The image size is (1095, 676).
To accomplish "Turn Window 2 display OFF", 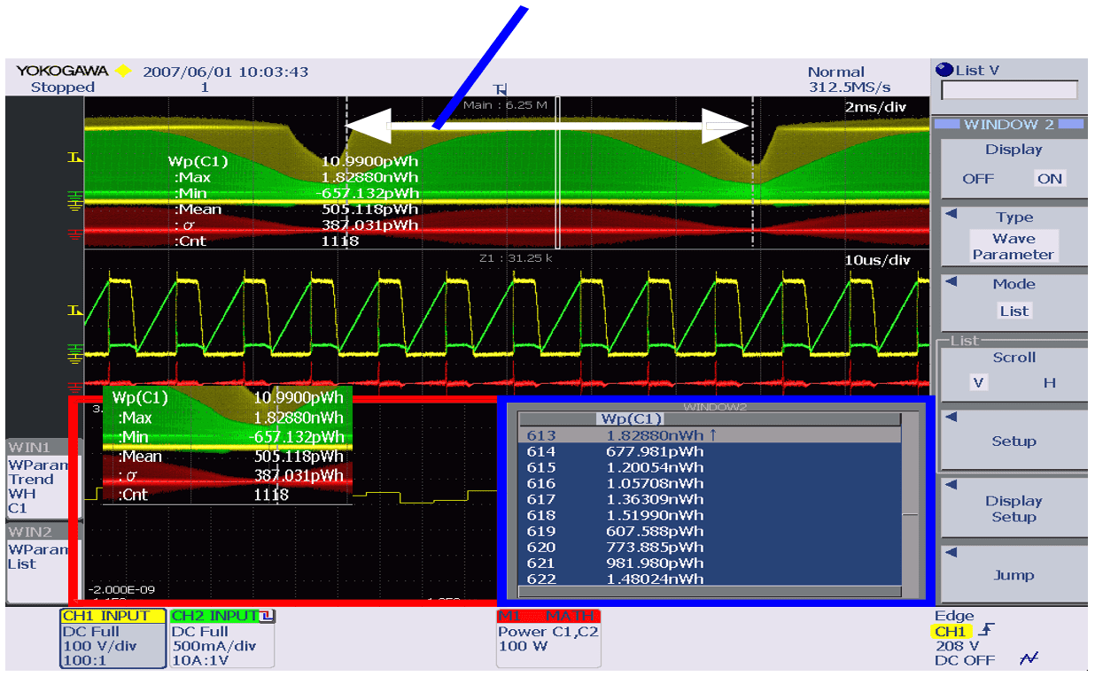I will click(978, 179).
